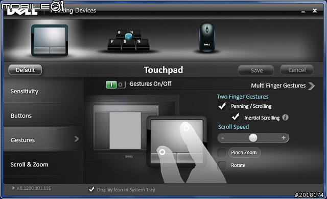Open the Sensitivity tab

pos(43,90)
